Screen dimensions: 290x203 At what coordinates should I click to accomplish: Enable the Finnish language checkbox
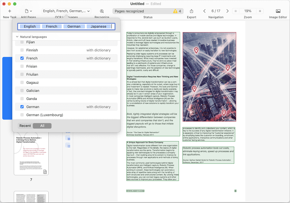22,50
